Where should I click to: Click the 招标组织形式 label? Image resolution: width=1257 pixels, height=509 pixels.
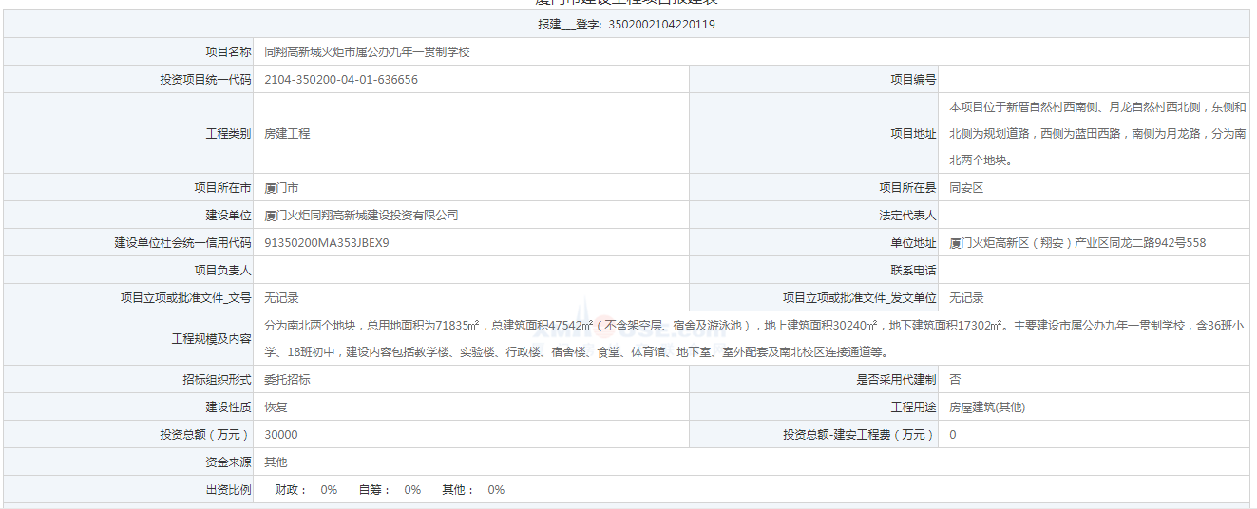click(218, 380)
